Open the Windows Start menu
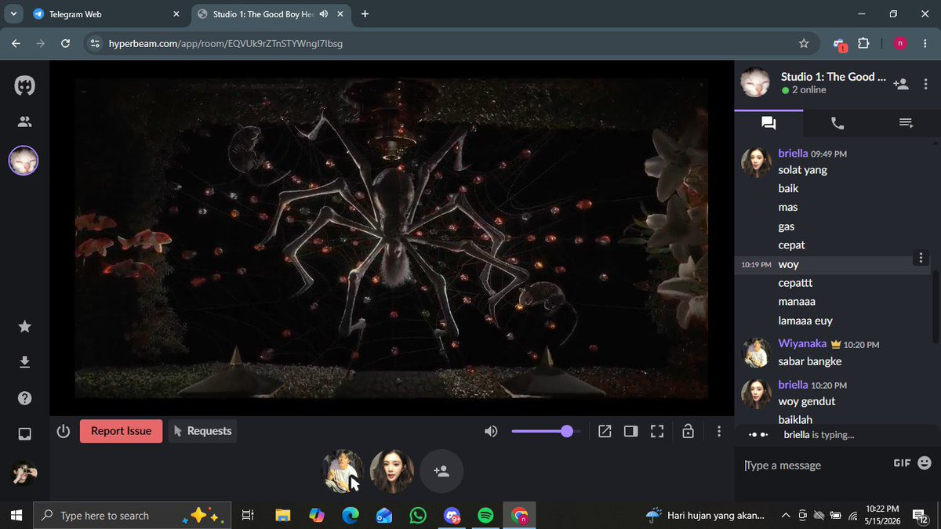 [16, 515]
